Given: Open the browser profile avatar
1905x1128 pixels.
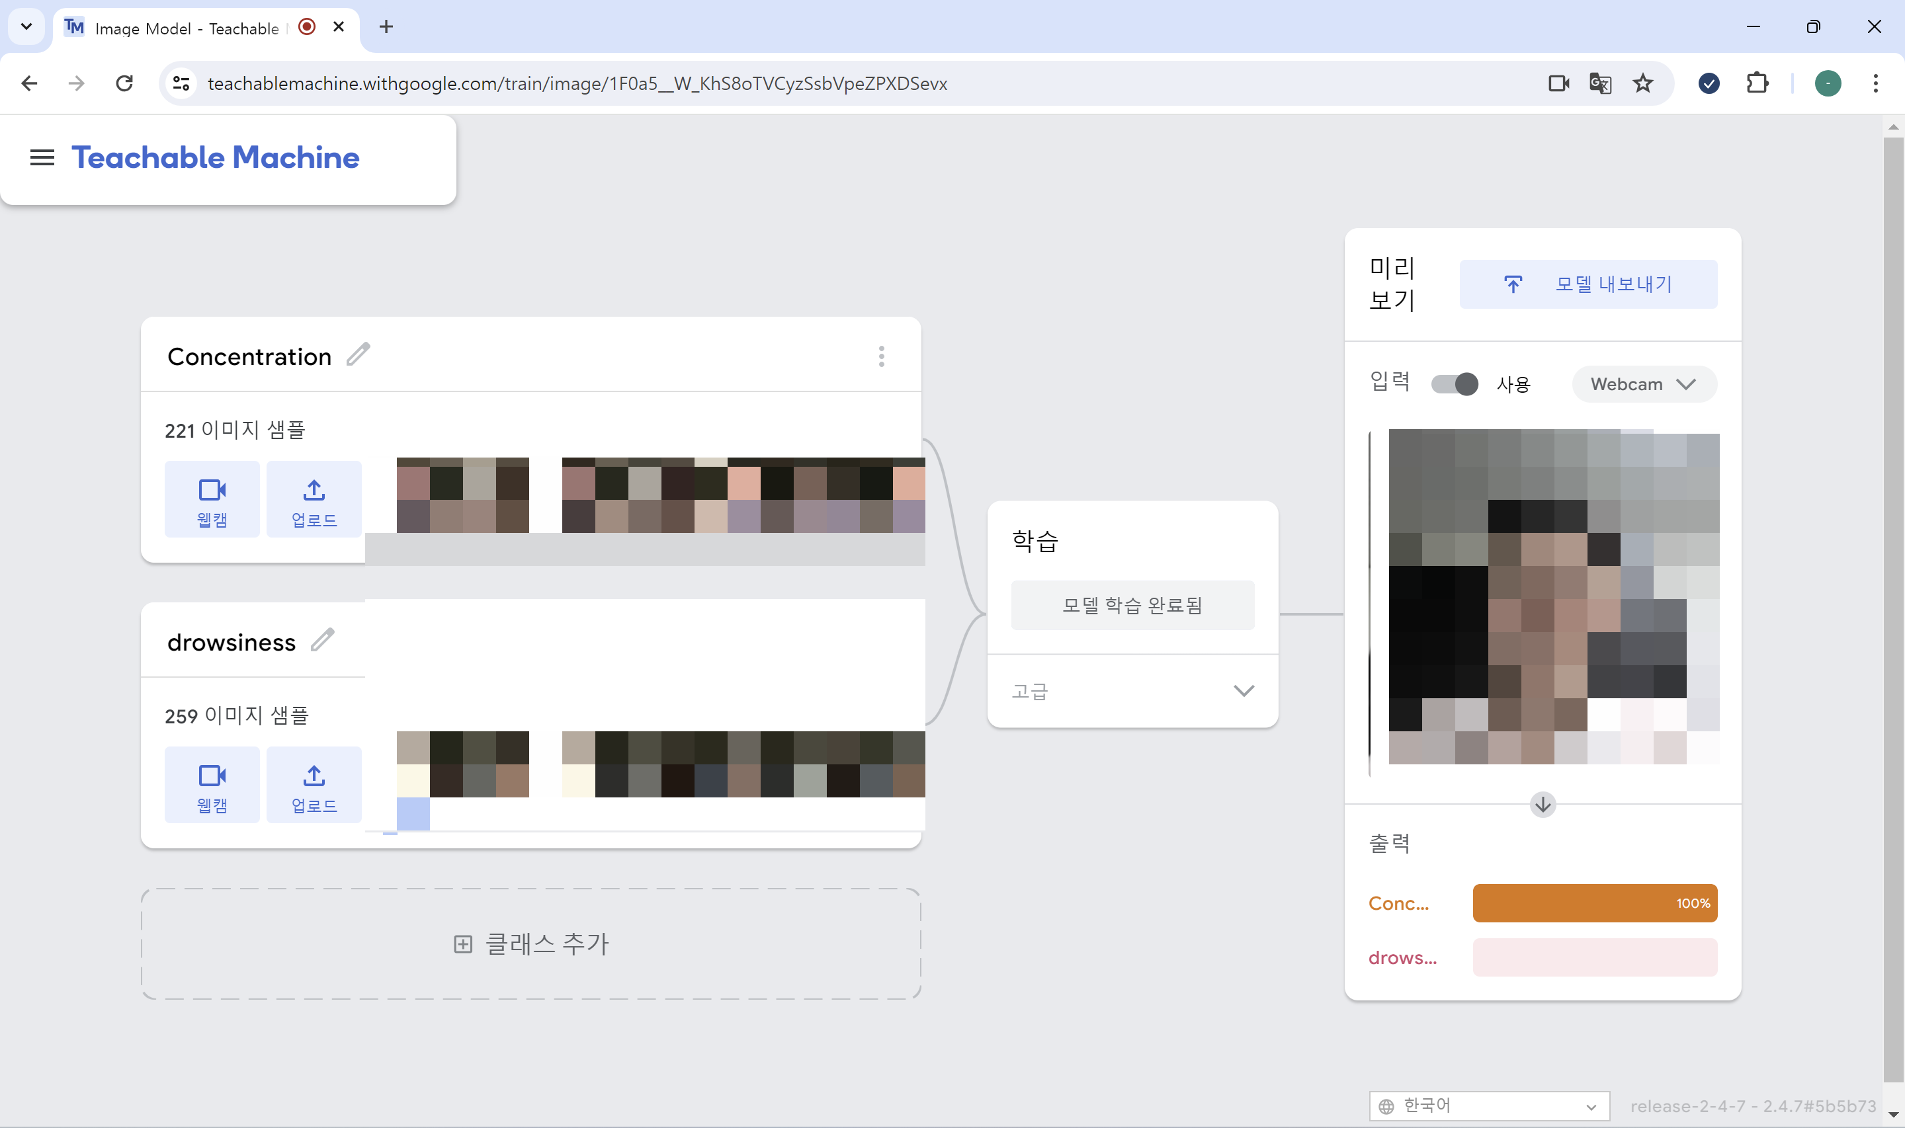Looking at the screenshot, I should click(x=1828, y=83).
